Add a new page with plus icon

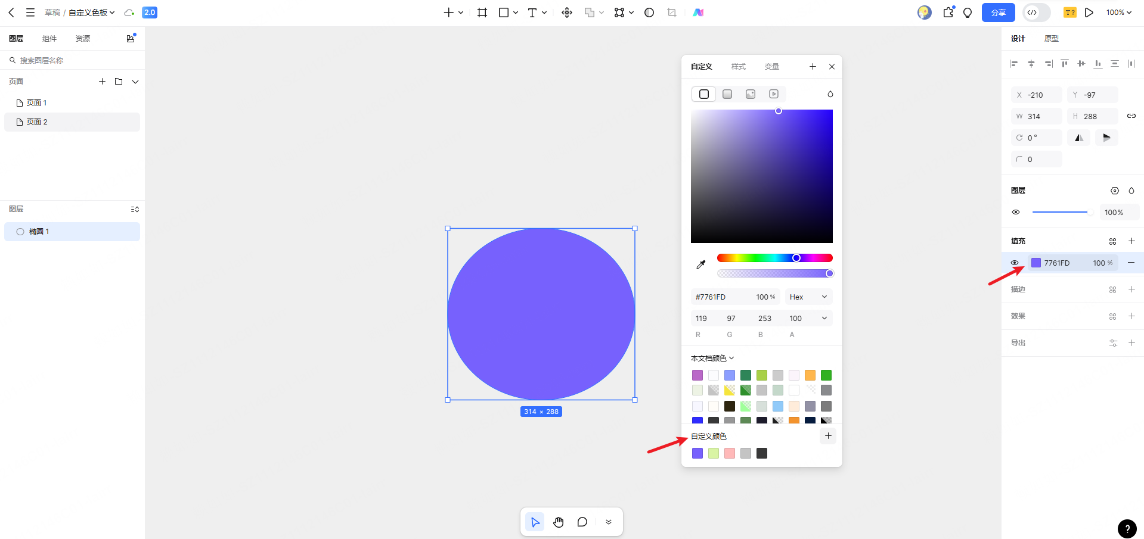(x=102, y=82)
